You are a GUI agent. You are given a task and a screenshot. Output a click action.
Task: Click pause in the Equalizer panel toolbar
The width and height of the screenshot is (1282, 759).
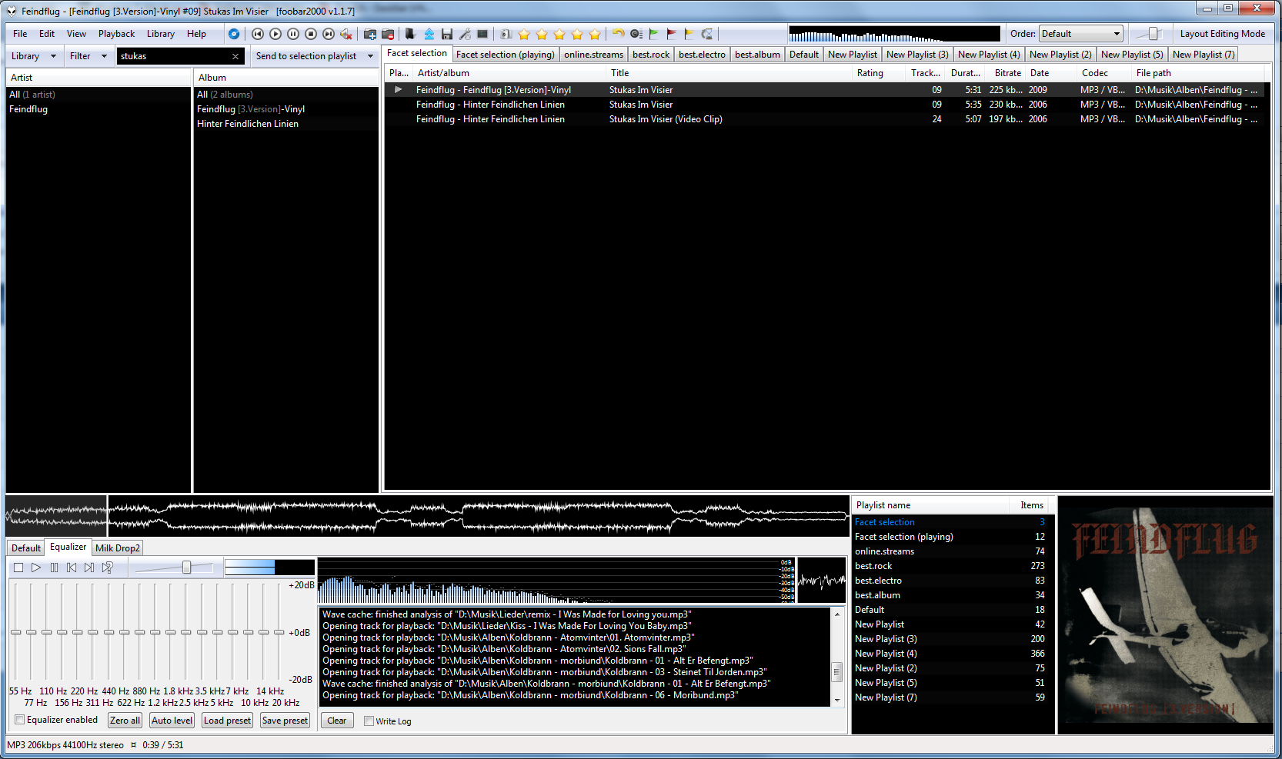[x=54, y=568]
